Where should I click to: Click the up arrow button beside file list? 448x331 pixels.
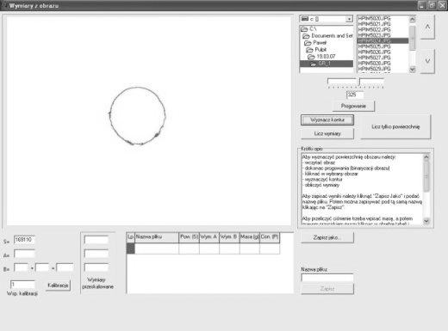[x=427, y=27]
